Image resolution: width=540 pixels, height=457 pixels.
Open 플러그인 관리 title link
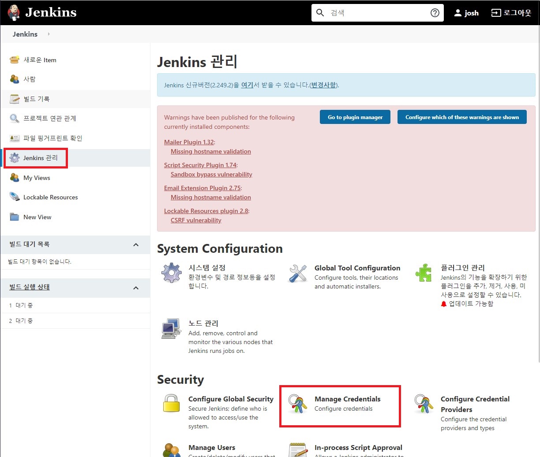[463, 268]
